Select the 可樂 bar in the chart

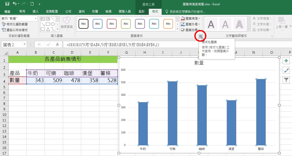(173, 113)
